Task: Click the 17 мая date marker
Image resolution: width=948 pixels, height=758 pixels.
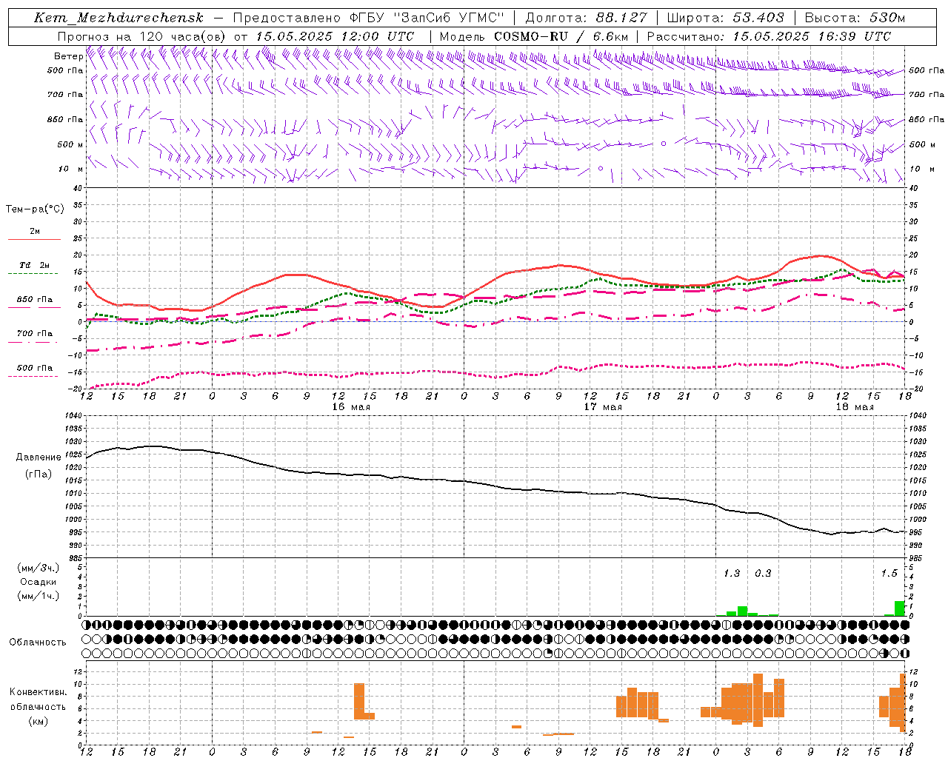Action: click(603, 406)
